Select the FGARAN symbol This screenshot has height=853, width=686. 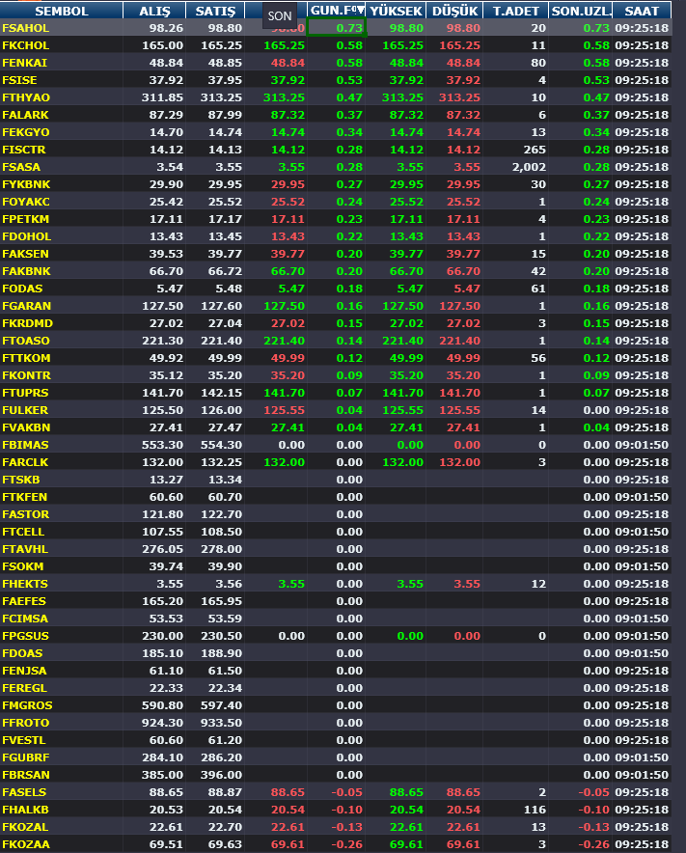tap(27, 306)
